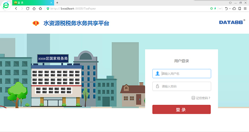This screenshot has height=132, width=249.
Task: Restore down the browser window
Action: (240, 3)
